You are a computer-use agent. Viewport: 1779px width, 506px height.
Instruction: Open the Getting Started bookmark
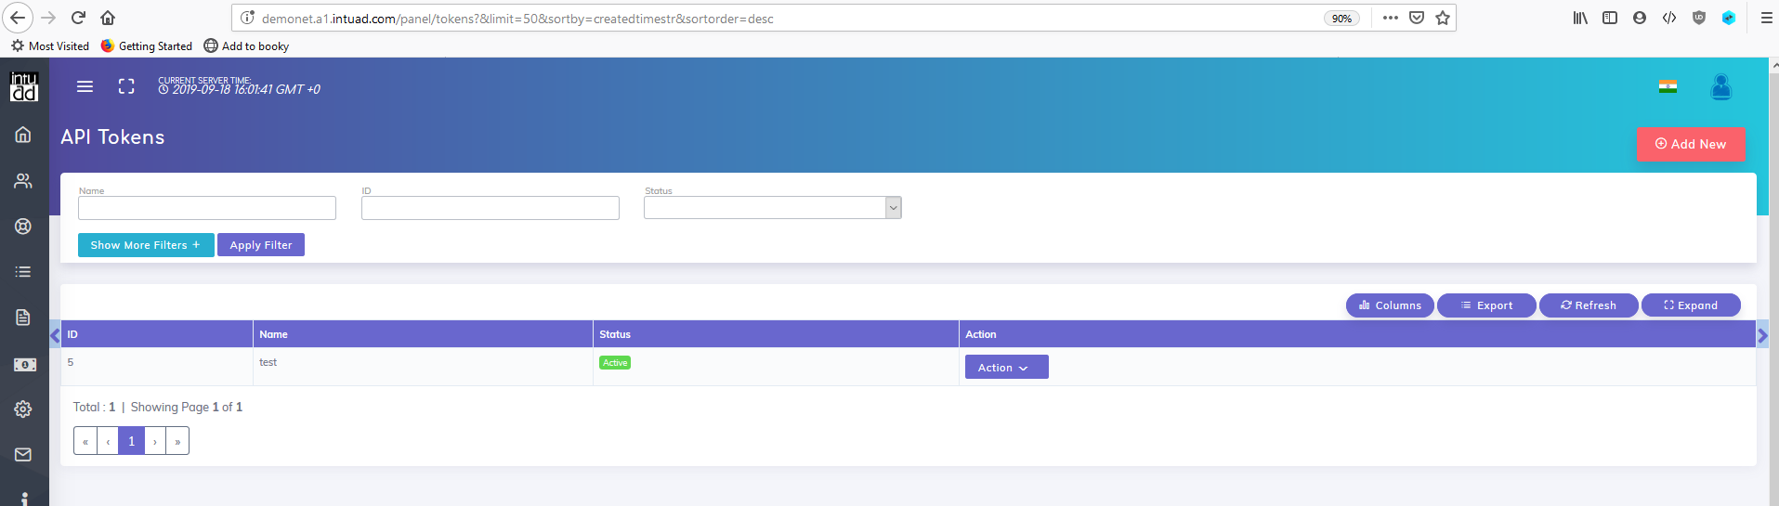tap(147, 45)
